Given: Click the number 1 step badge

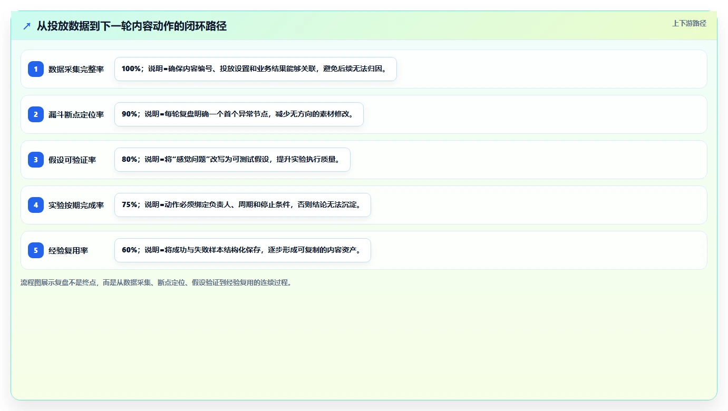Looking at the screenshot, I should tap(36, 69).
